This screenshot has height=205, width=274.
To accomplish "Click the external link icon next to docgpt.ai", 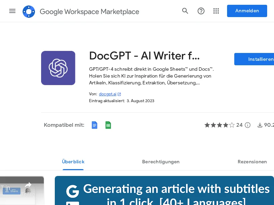I will click(119, 94).
